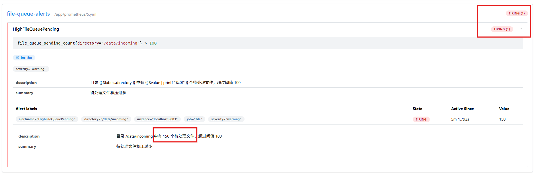Image resolution: width=536 pixels, height=175 pixels.
Task: Click the HighFileQueuePending rule FIRING (1) badge
Action: [x=502, y=29]
